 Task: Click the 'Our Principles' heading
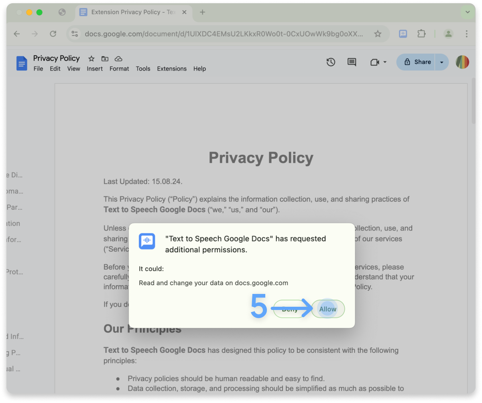click(142, 329)
